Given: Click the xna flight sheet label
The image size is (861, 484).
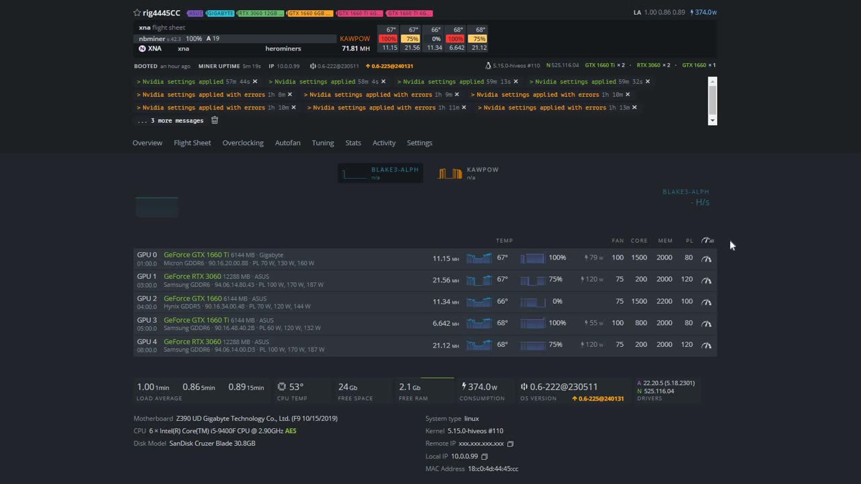Looking at the screenshot, I should 161,28.
